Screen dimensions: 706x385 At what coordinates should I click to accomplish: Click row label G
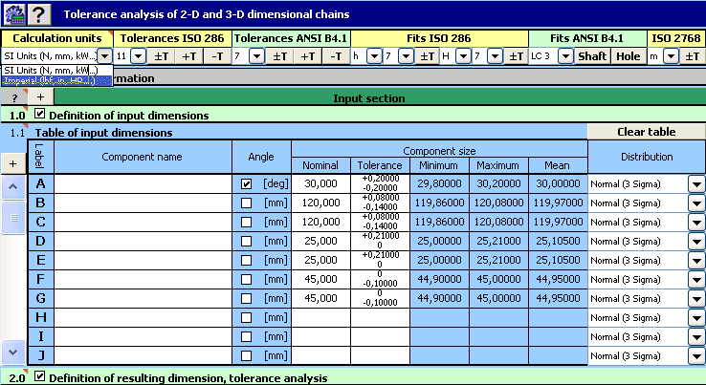point(40,298)
